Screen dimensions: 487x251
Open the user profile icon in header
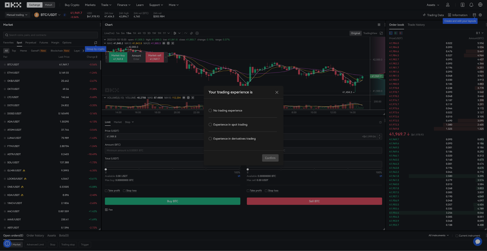click(448, 5)
